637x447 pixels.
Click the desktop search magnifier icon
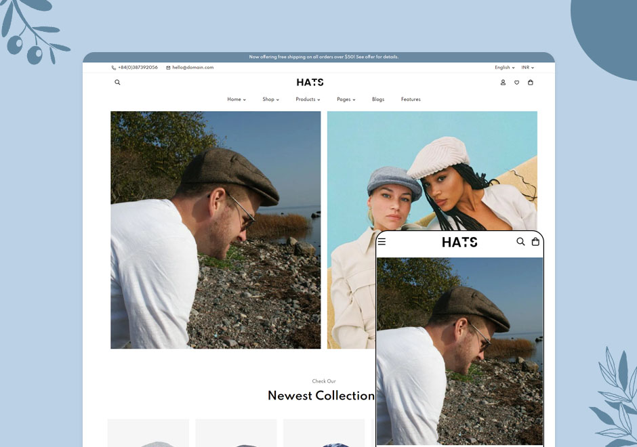117,83
